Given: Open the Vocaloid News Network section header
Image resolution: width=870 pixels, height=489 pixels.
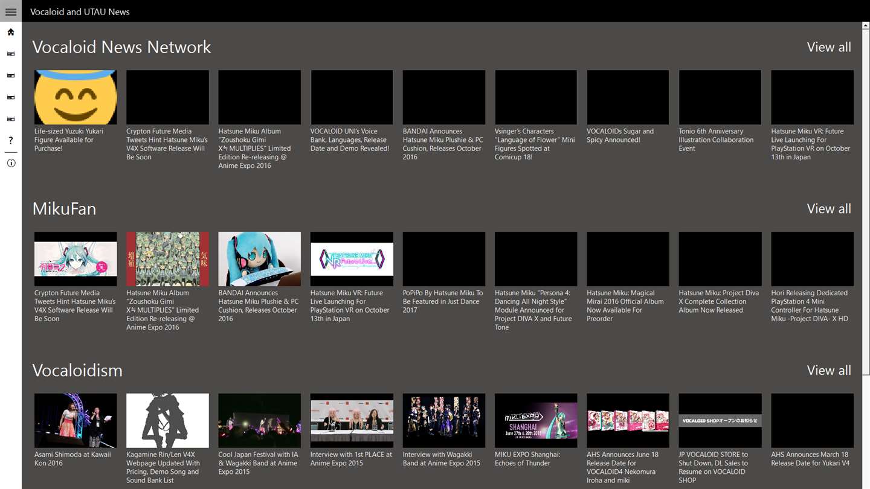Looking at the screenshot, I should (x=121, y=47).
